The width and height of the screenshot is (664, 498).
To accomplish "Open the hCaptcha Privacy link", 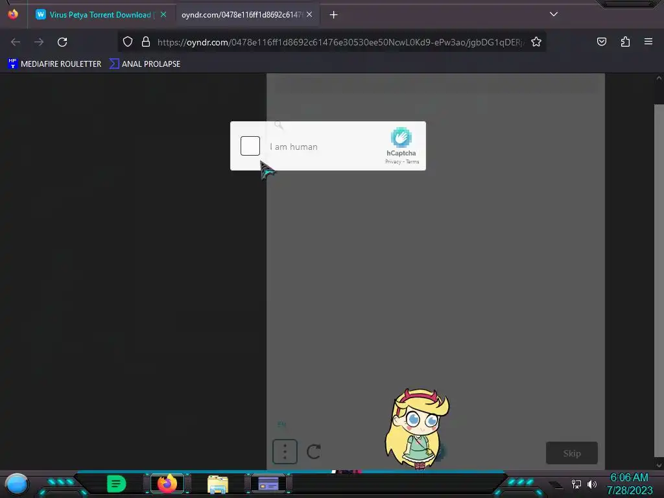I will (x=392, y=161).
